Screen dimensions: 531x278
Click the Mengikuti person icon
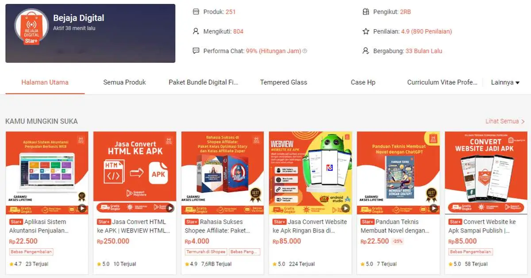pyautogui.click(x=196, y=31)
